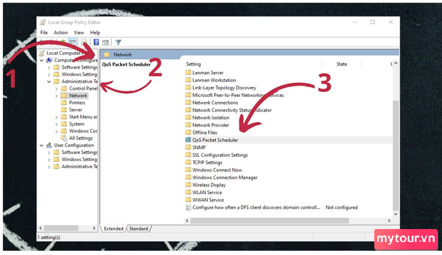The height and width of the screenshot is (255, 442).
Task: Click the SSL Configuration Settings folder icon
Action: (x=188, y=155)
